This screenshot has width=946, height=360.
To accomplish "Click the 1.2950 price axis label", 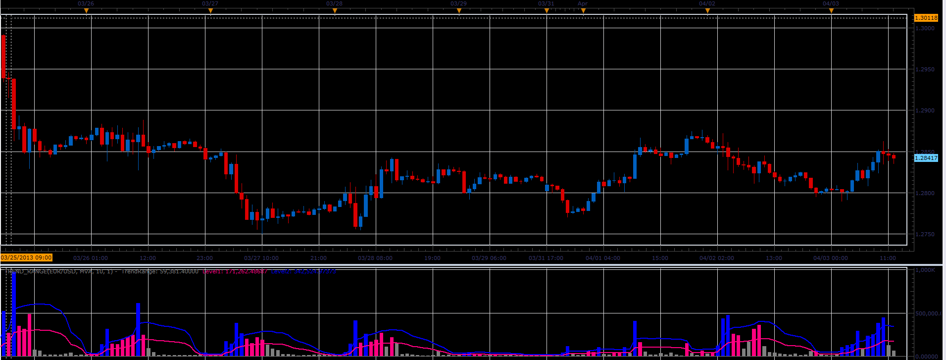I will tap(925, 69).
